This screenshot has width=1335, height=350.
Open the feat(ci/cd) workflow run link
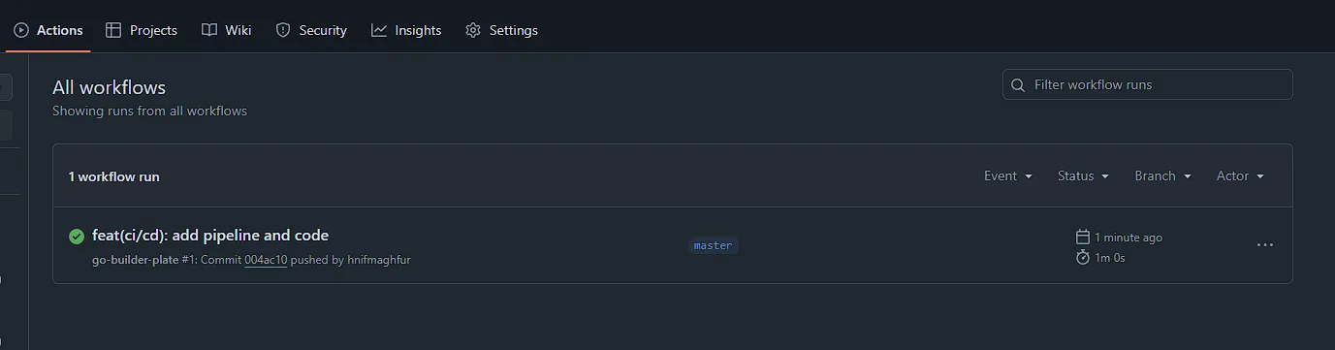[x=210, y=235]
